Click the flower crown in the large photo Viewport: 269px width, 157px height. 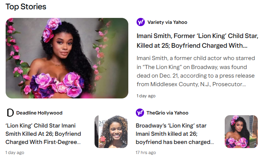[53, 25]
